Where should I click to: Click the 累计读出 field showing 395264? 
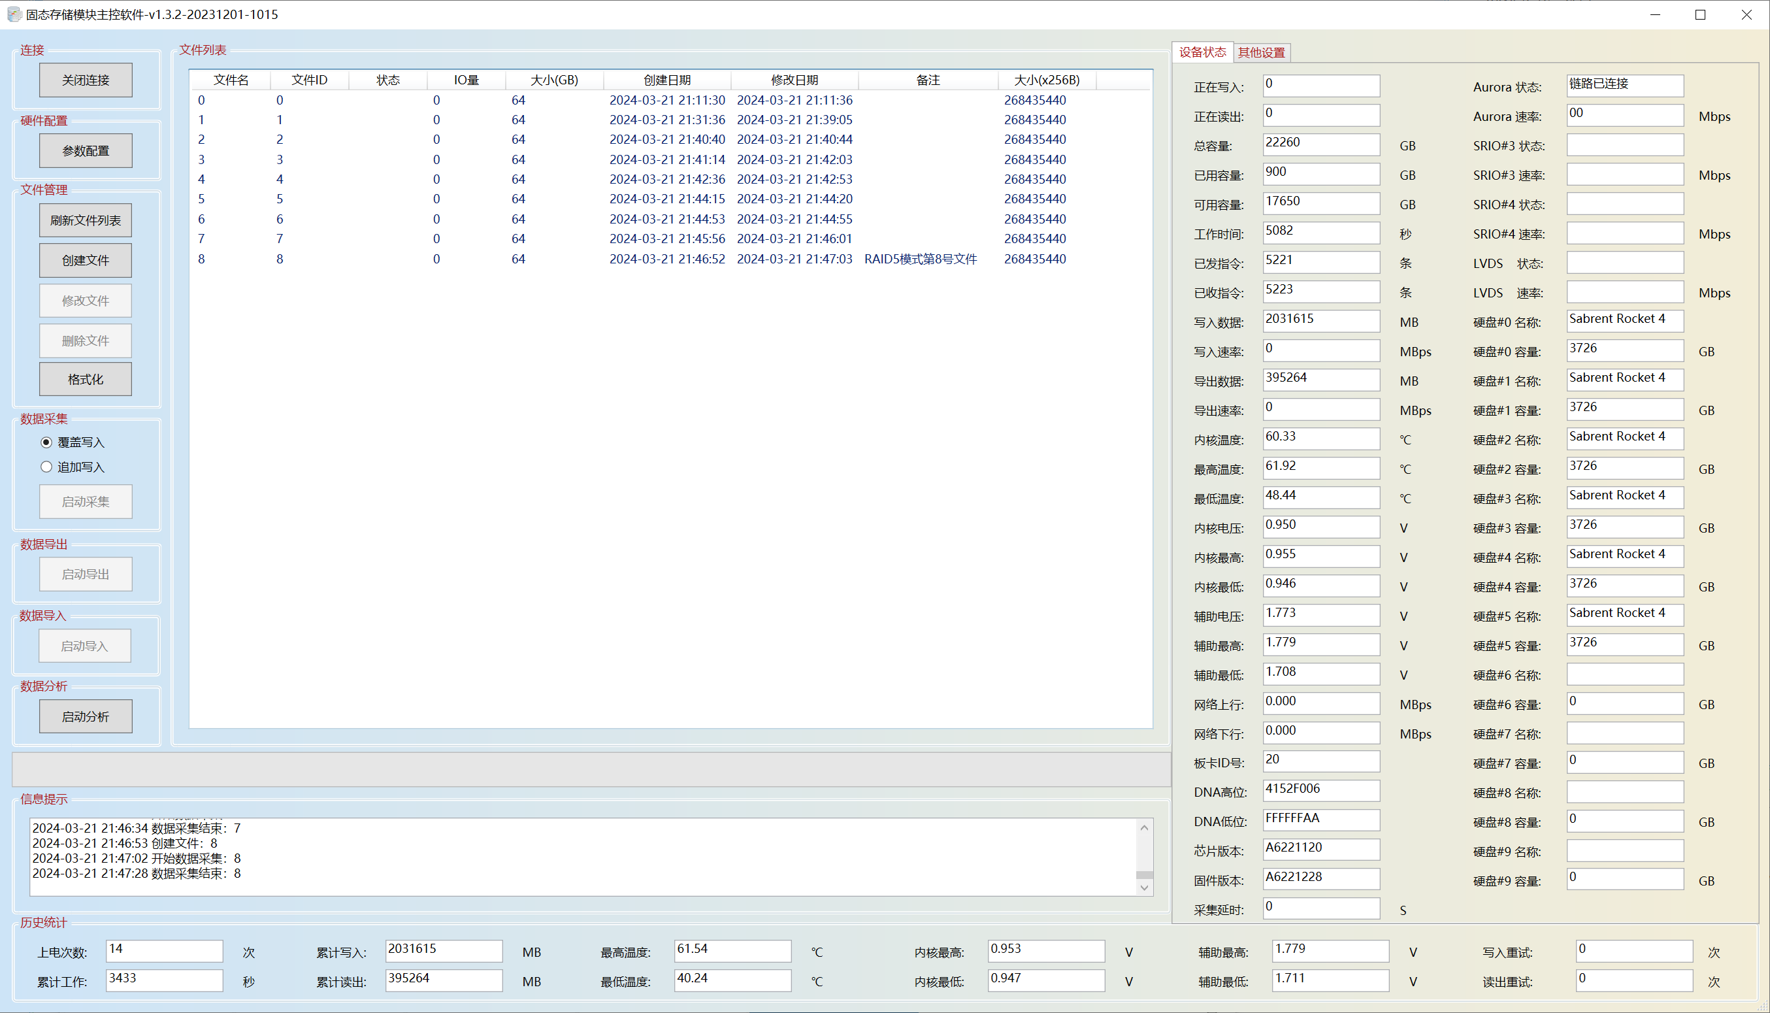click(x=444, y=980)
